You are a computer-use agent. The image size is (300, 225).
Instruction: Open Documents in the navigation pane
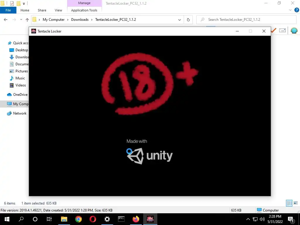tap(19, 64)
